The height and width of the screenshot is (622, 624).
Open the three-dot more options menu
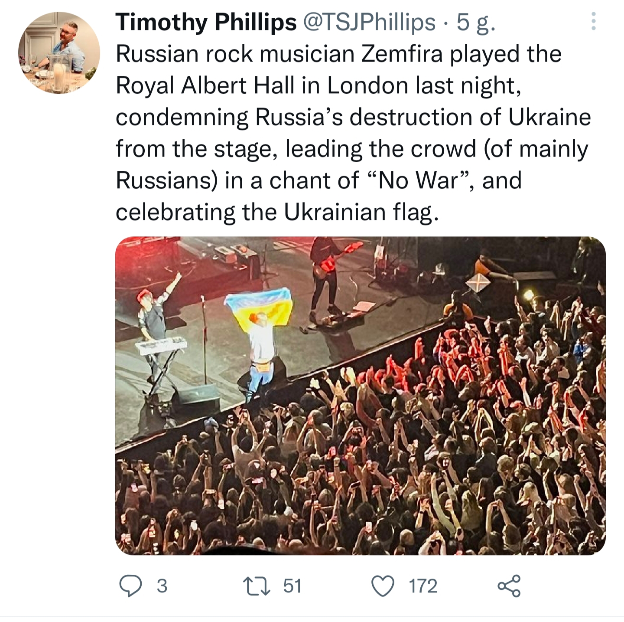(x=593, y=21)
